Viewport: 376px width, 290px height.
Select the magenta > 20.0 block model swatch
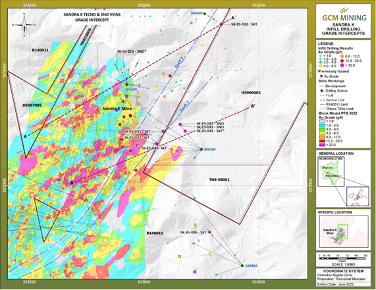click(322, 145)
